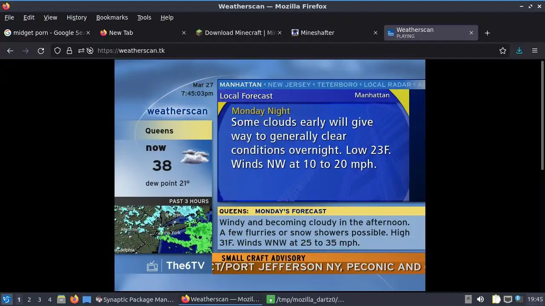Click the past 3 hours radar map
This screenshot has width=545, height=306.
[x=163, y=229]
